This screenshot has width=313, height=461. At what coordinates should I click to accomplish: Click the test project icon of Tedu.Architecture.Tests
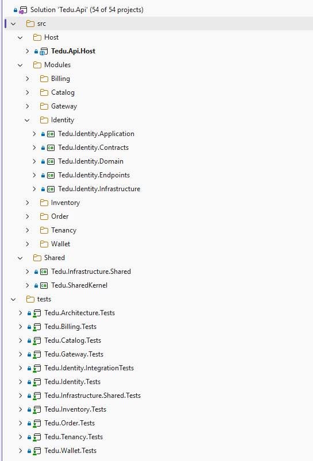pyautogui.click(x=37, y=313)
